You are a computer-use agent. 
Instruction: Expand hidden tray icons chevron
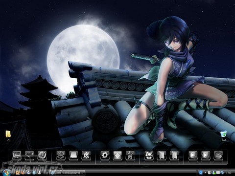click(x=206, y=173)
